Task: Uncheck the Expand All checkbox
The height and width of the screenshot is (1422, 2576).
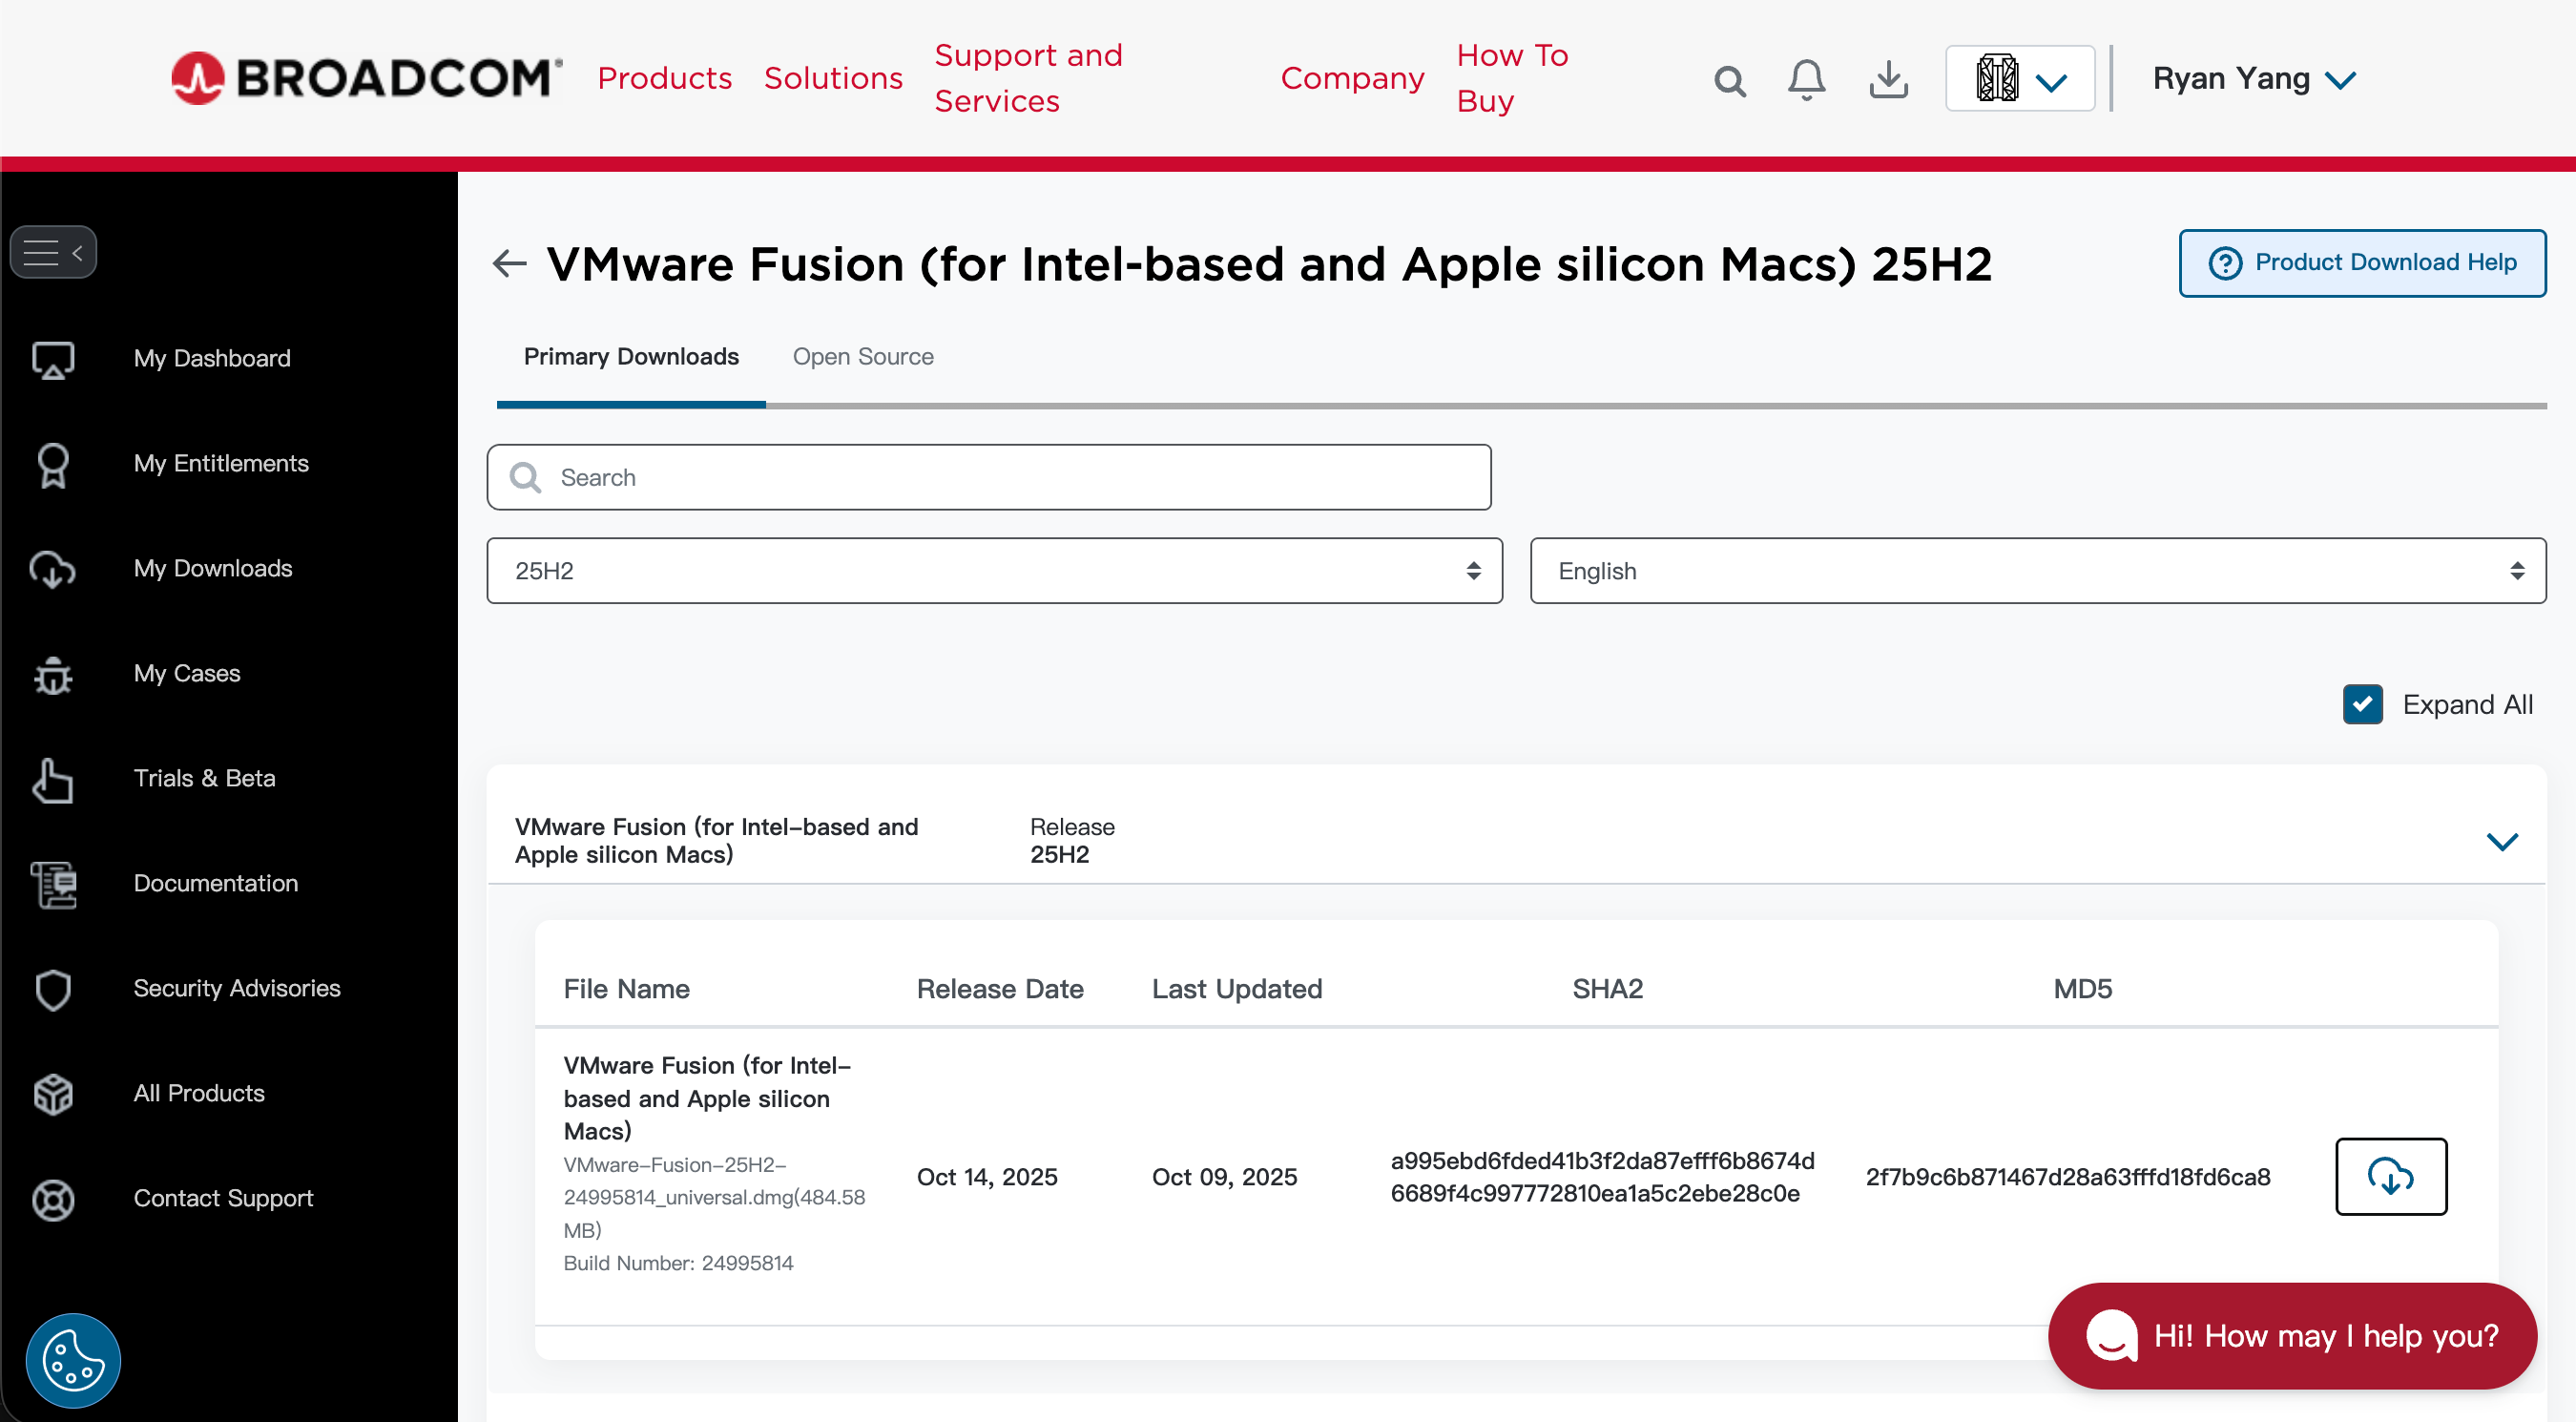Action: tap(2362, 704)
